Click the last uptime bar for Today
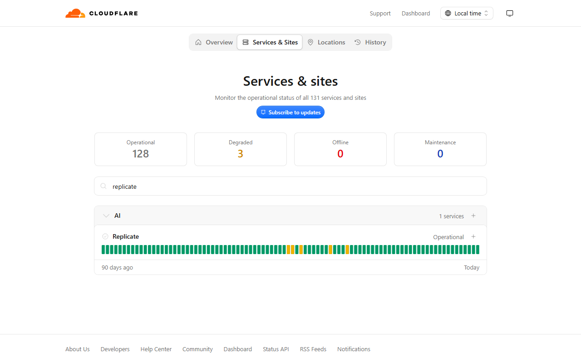 (x=478, y=250)
